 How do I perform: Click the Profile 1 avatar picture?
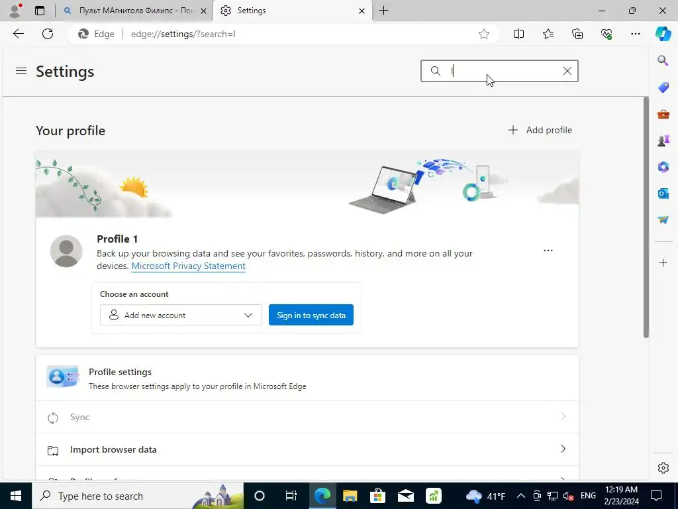(x=66, y=251)
